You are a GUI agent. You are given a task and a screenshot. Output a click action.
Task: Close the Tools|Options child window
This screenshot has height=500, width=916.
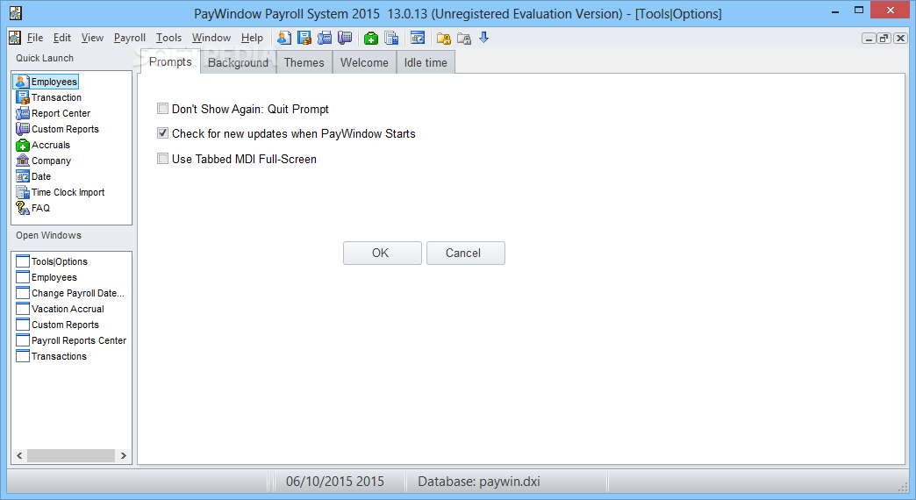[900, 39]
